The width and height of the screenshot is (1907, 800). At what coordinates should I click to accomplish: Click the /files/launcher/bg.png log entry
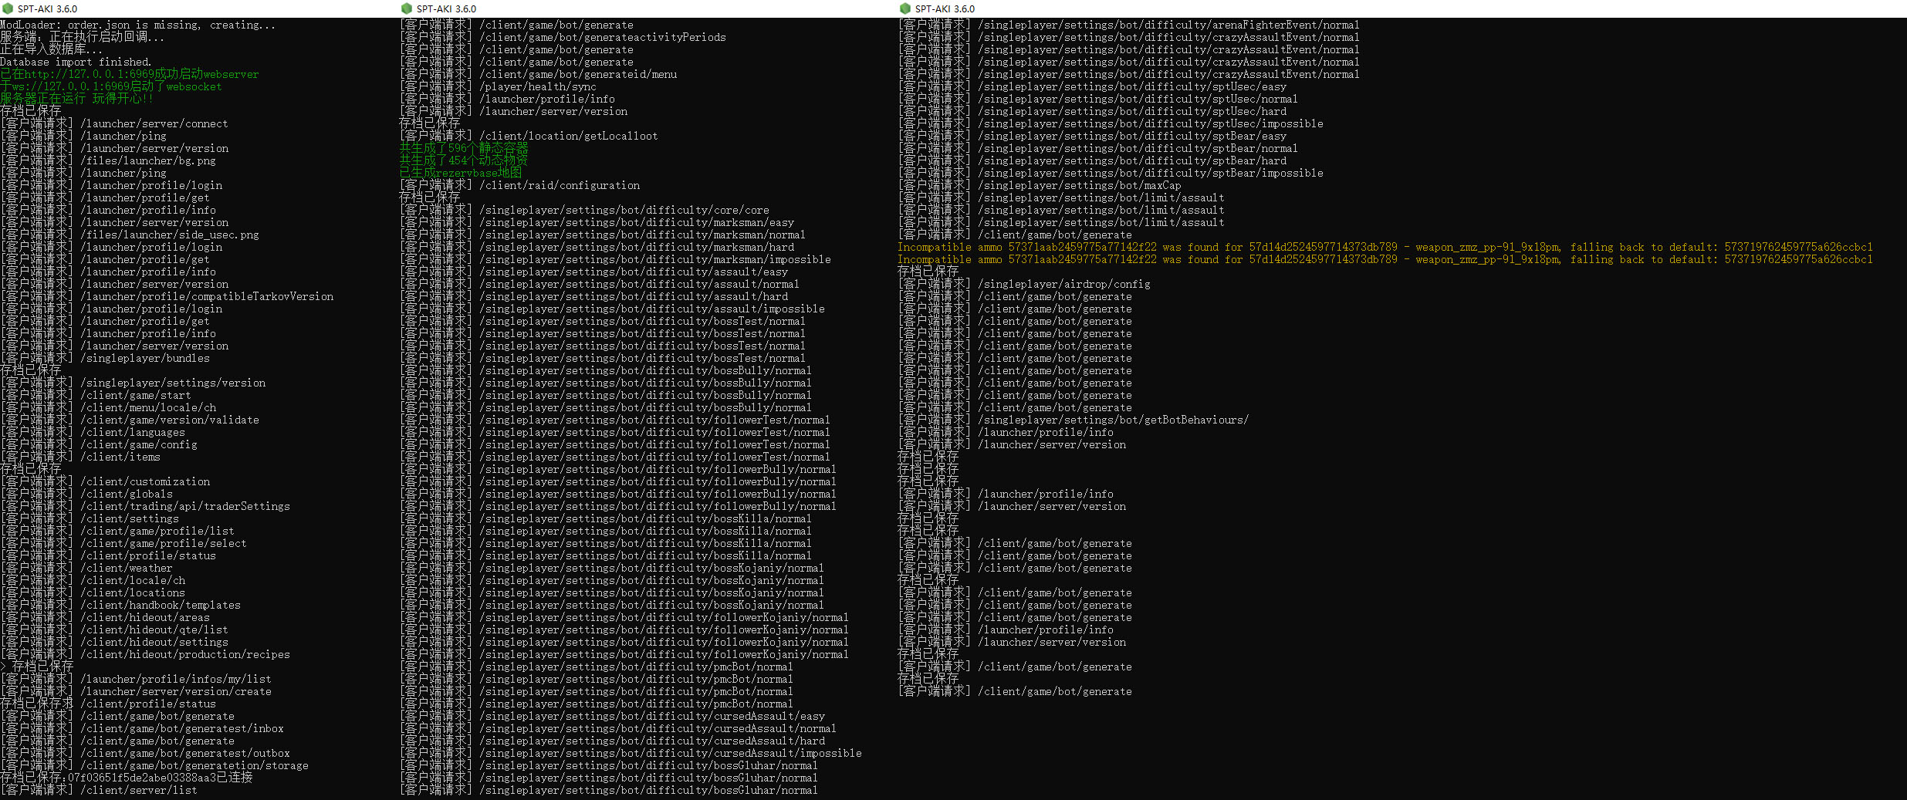pos(148,160)
